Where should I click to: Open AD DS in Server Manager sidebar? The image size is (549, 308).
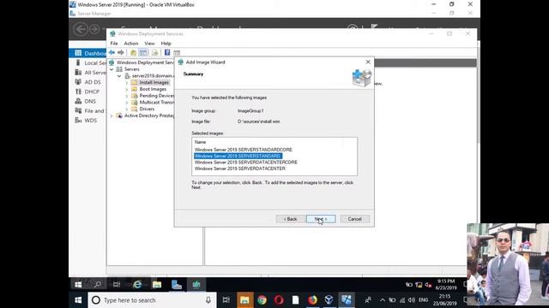(87, 82)
